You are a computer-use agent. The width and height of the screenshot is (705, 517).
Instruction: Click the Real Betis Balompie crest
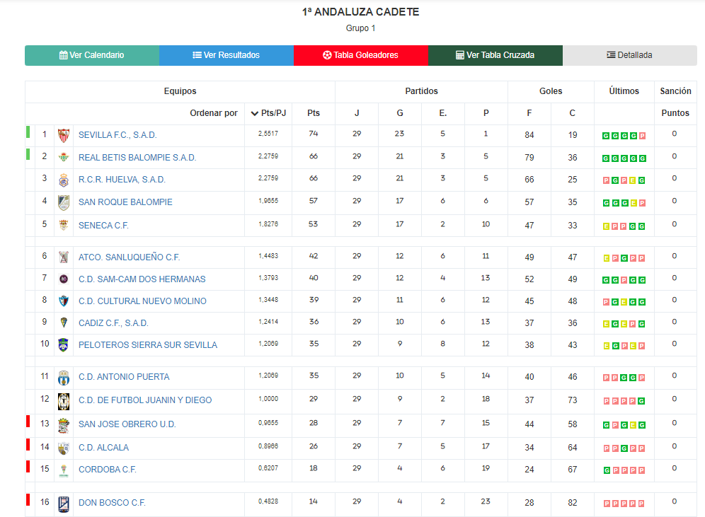[64, 158]
